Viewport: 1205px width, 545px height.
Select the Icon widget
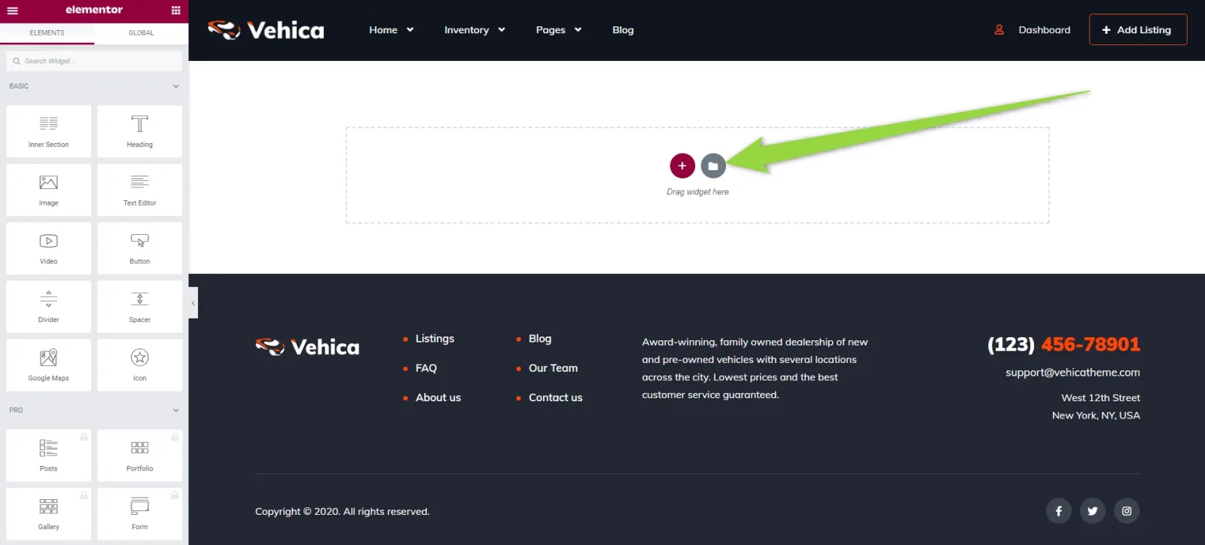click(140, 365)
